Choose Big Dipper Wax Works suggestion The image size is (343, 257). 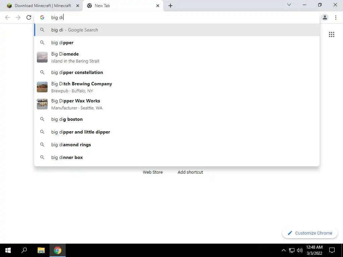[x=177, y=104]
